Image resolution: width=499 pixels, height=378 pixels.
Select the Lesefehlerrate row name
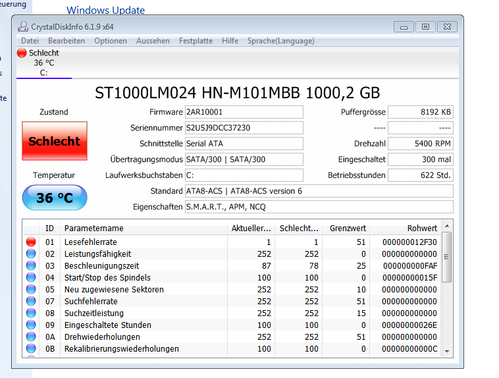click(91, 242)
